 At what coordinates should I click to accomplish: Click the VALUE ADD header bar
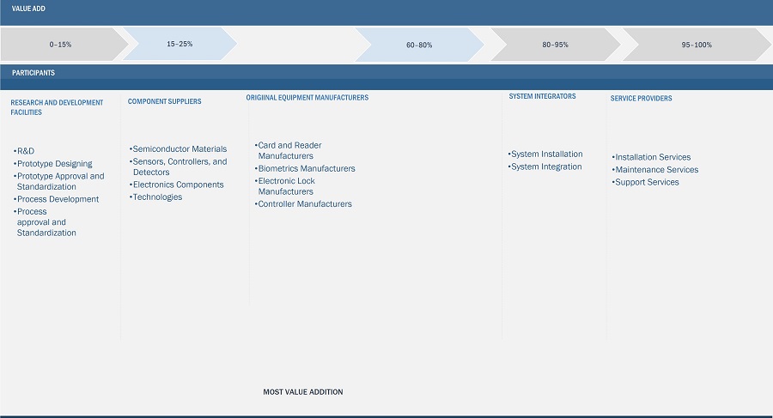click(386, 9)
